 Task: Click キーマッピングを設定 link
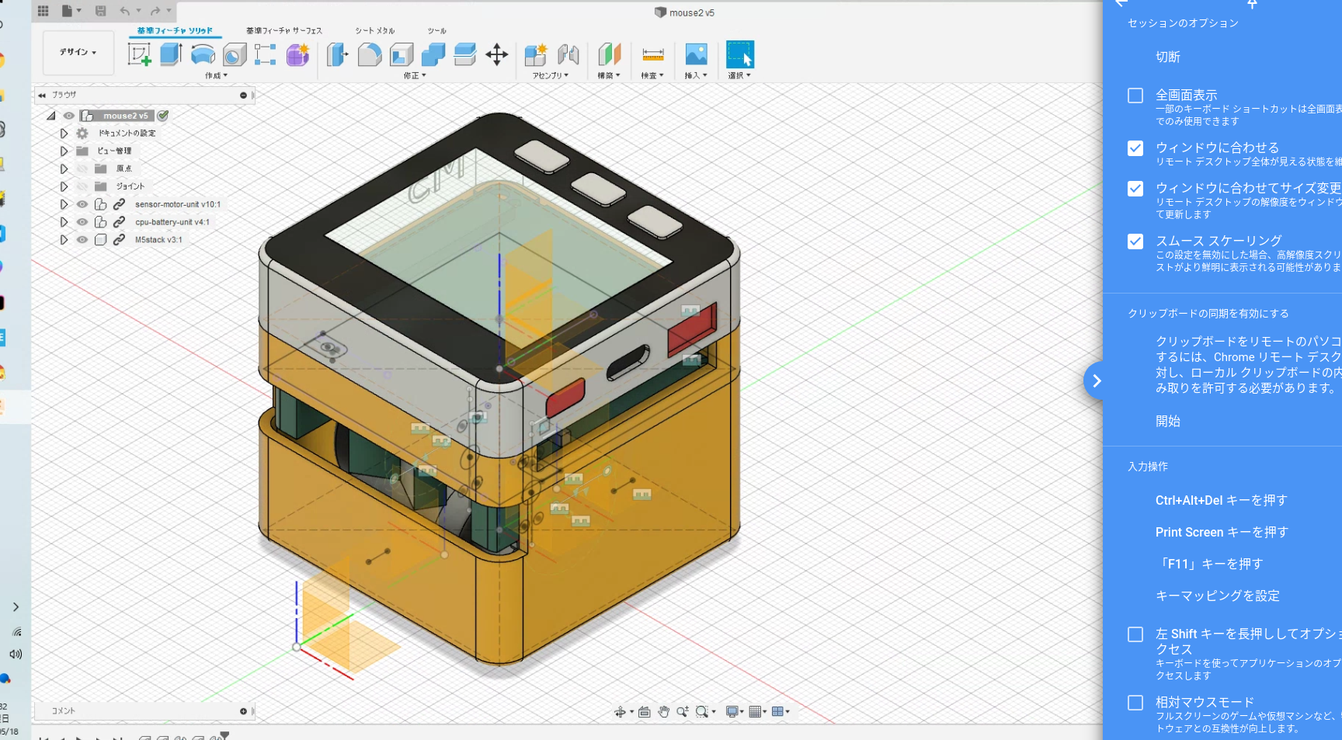(1218, 596)
